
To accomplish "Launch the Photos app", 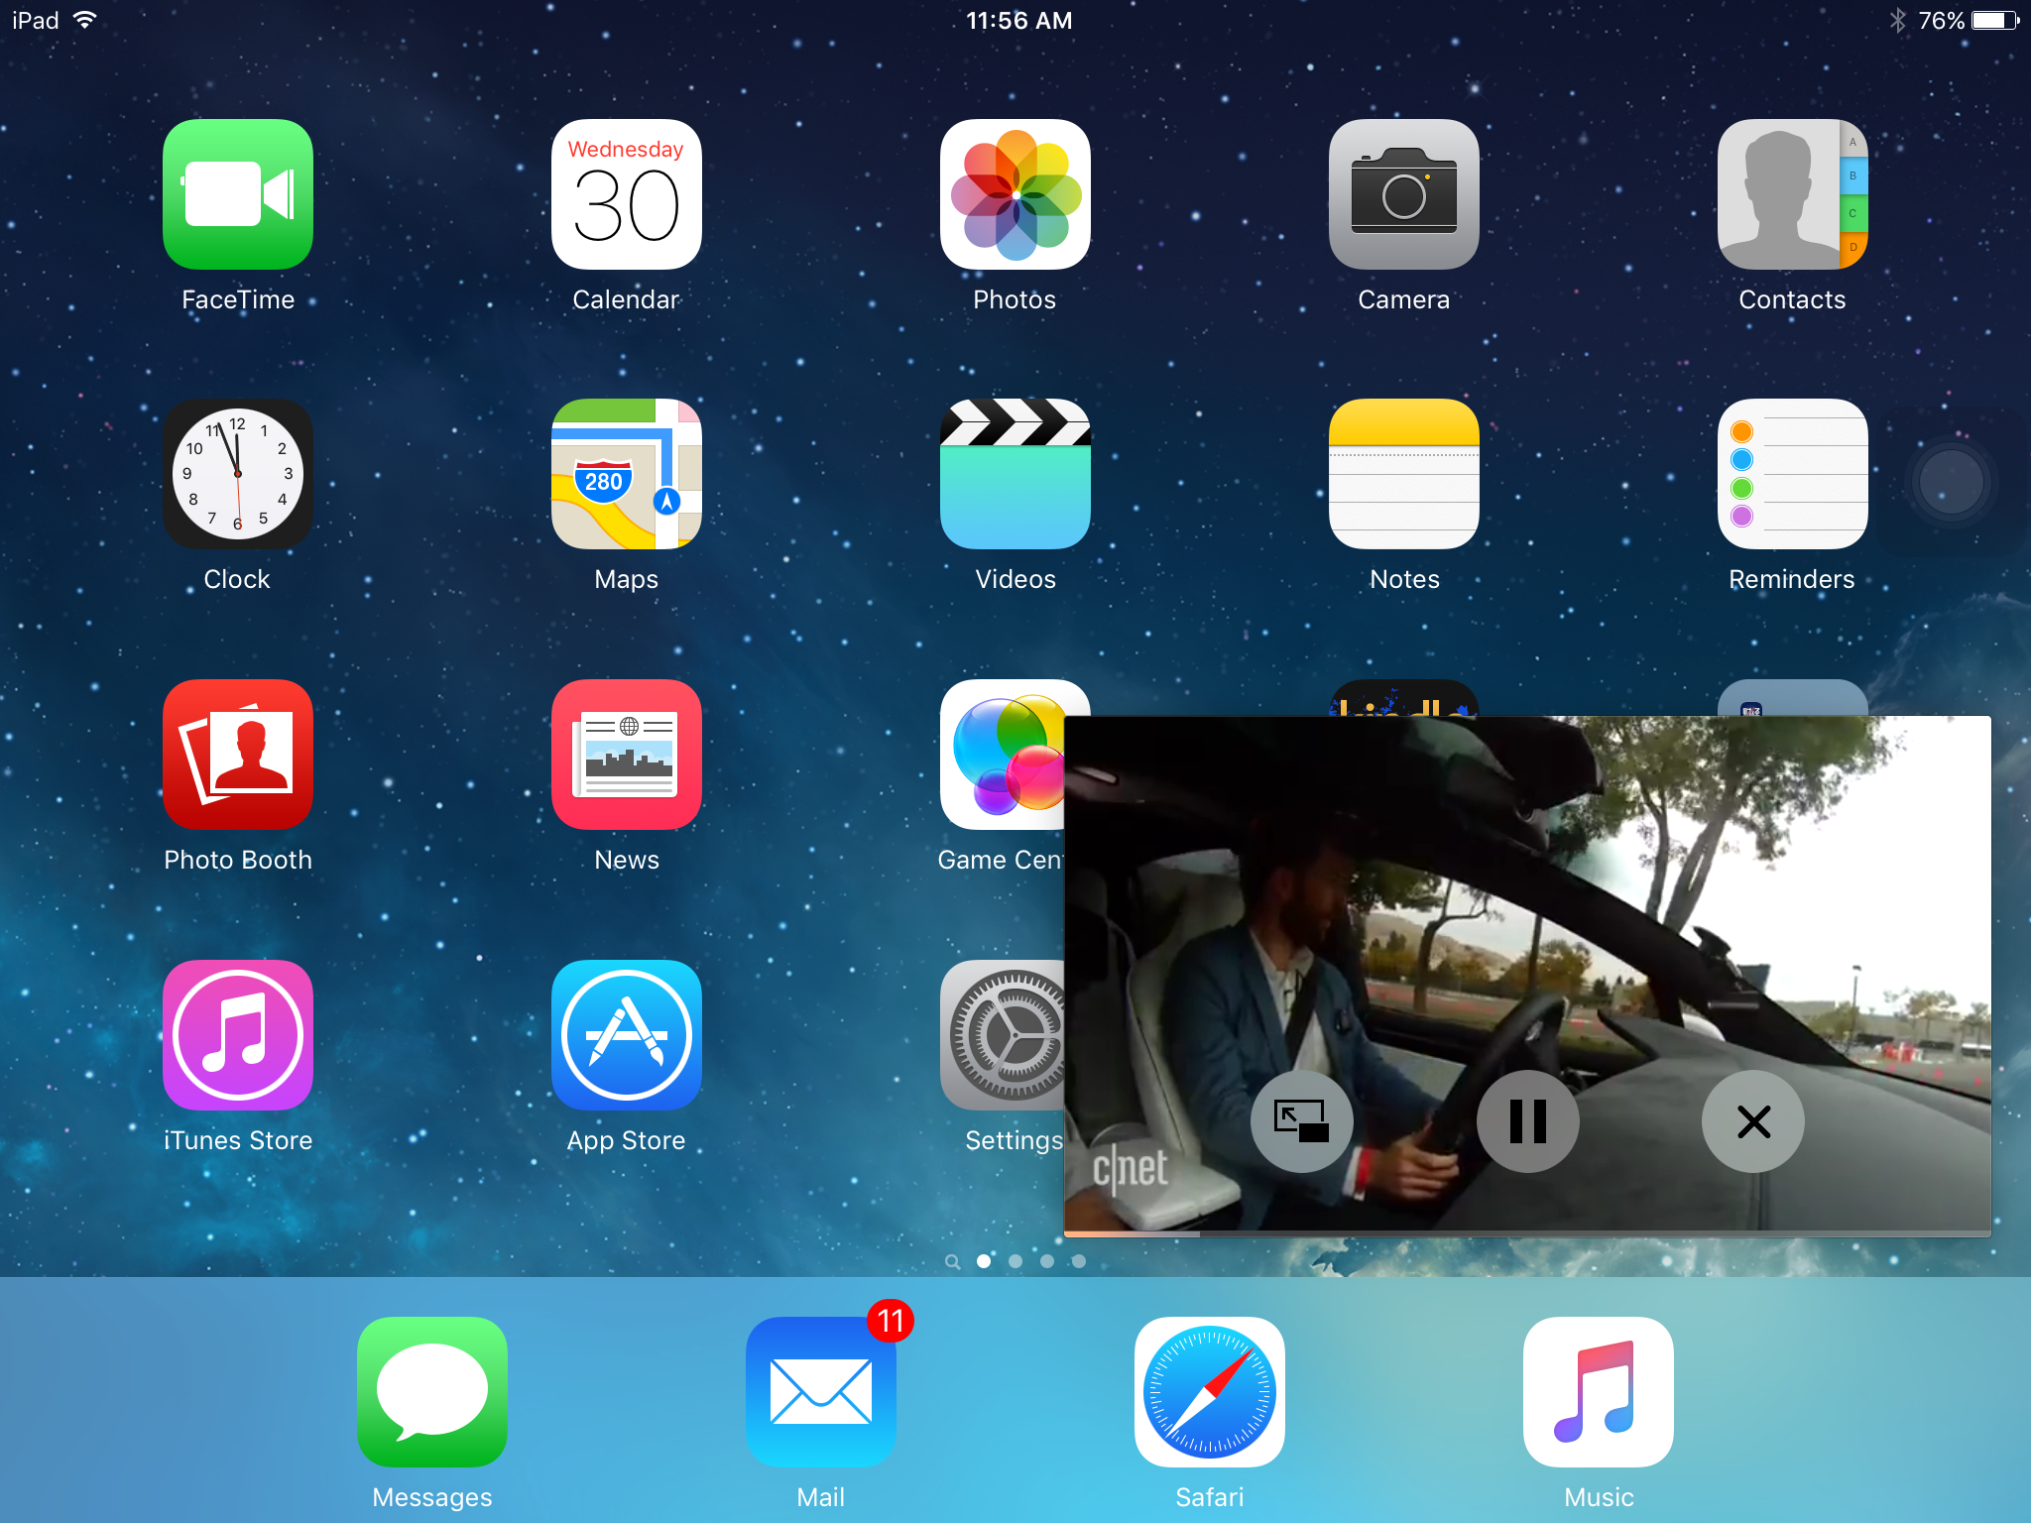I will point(1015,194).
